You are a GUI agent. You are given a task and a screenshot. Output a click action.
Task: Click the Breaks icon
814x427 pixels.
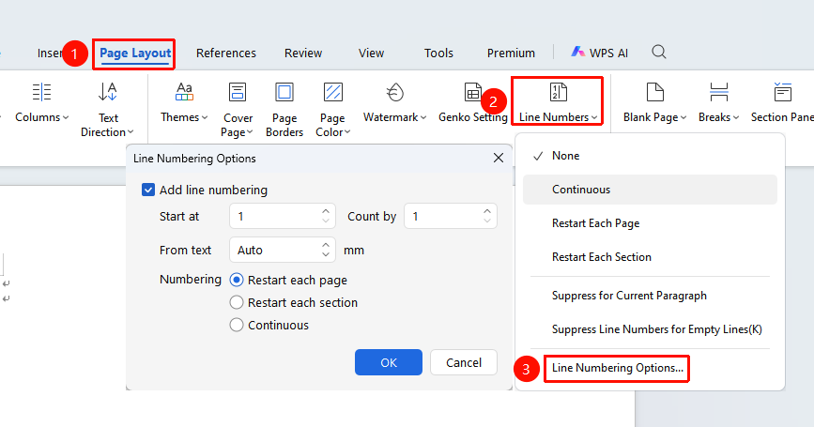[718, 92]
